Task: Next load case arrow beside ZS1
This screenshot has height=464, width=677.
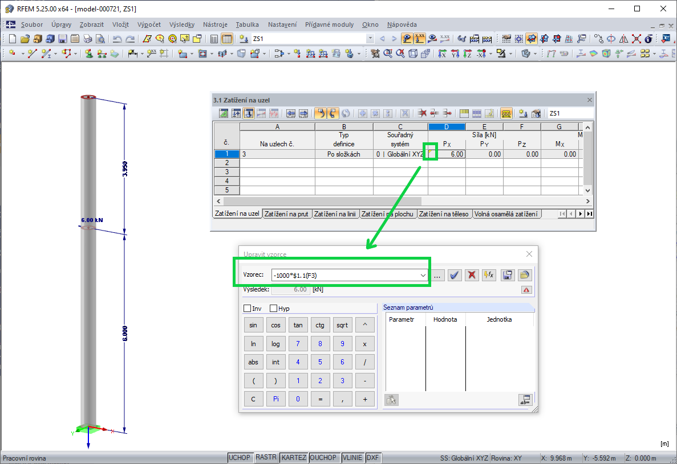Action: (x=394, y=39)
